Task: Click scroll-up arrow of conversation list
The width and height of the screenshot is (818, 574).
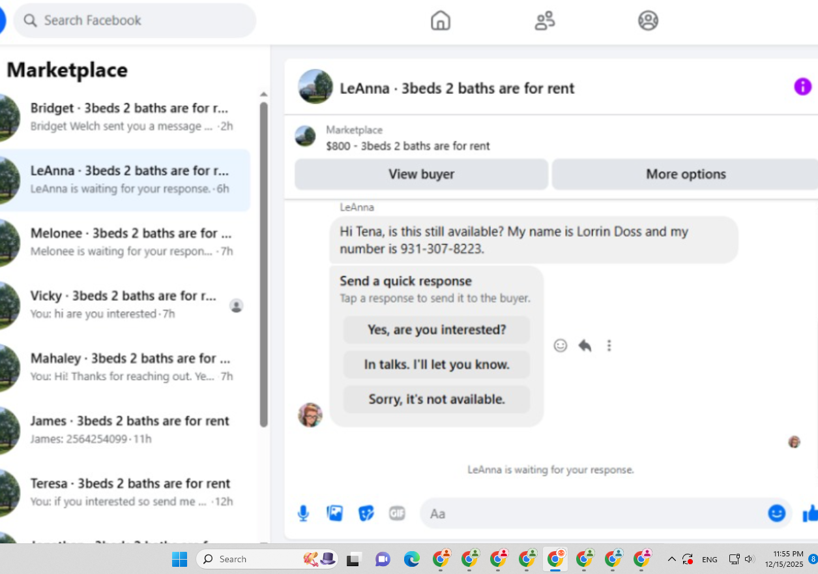Action: (x=263, y=95)
